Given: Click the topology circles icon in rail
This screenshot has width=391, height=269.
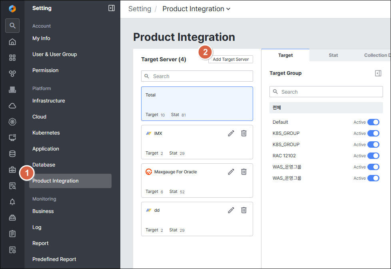Looking at the screenshot, I should pos(12,74).
